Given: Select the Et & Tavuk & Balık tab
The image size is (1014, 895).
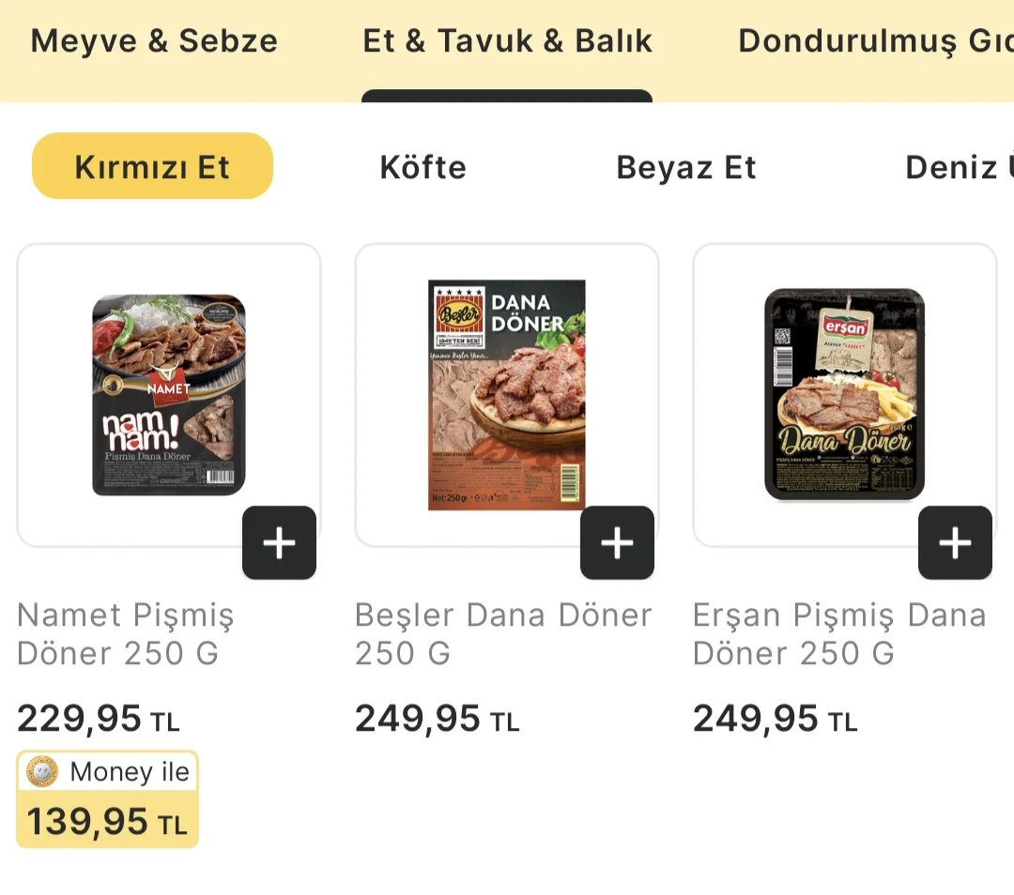Looking at the screenshot, I should tap(507, 40).
